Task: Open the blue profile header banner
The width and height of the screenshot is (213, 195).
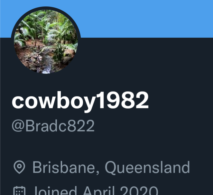Action: click(x=106, y=19)
